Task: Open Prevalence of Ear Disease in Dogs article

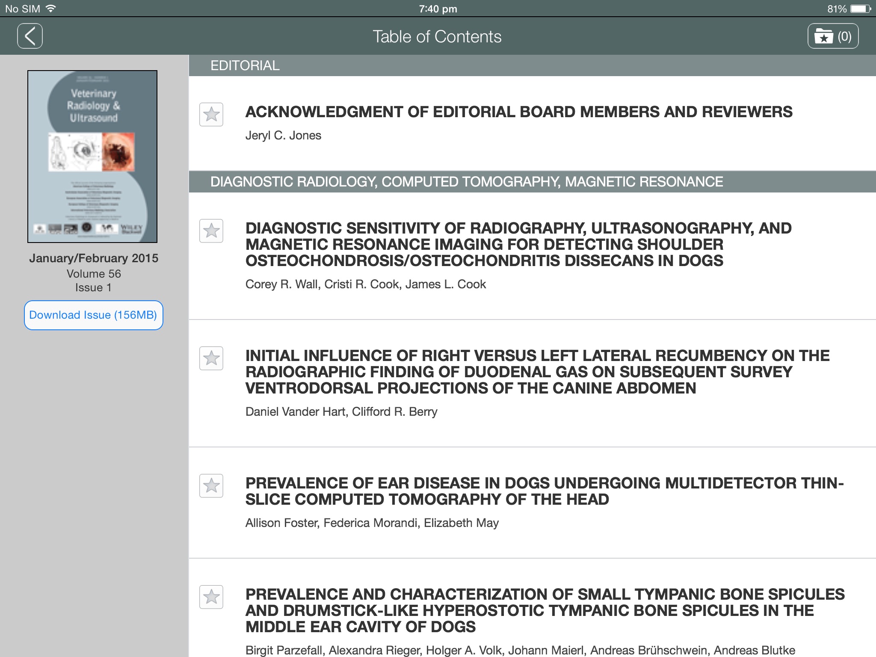Action: [544, 491]
